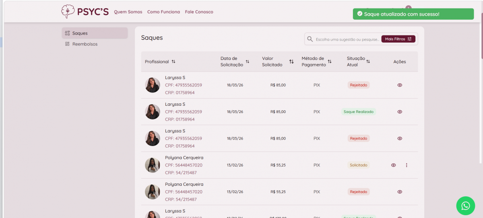
Task: Open the WhatsApp chat bubble
Action: pyautogui.click(x=465, y=206)
